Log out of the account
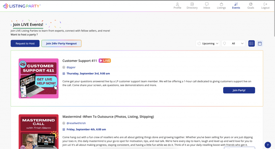The width and height of the screenshot is (275, 149). [265, 6]
